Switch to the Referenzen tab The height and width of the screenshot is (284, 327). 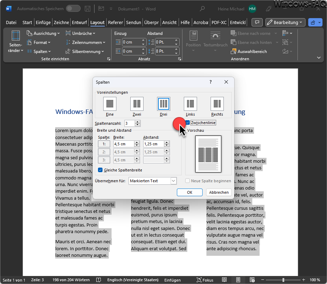pos(115,22)
